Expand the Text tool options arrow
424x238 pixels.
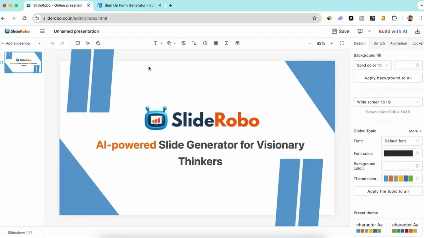(x=161, y=43)
